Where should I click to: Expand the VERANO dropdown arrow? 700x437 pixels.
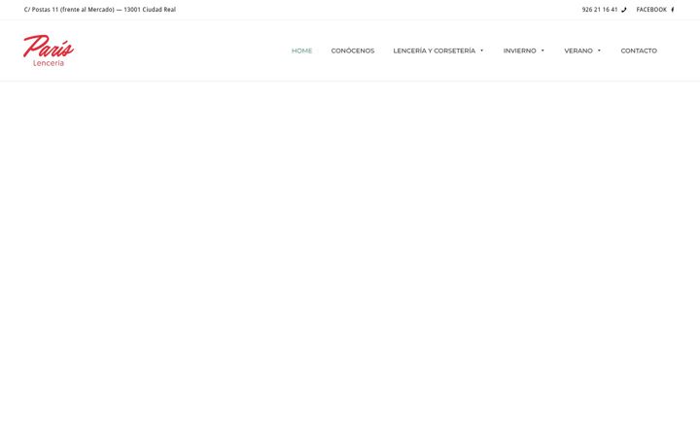(x=599, y=50)
